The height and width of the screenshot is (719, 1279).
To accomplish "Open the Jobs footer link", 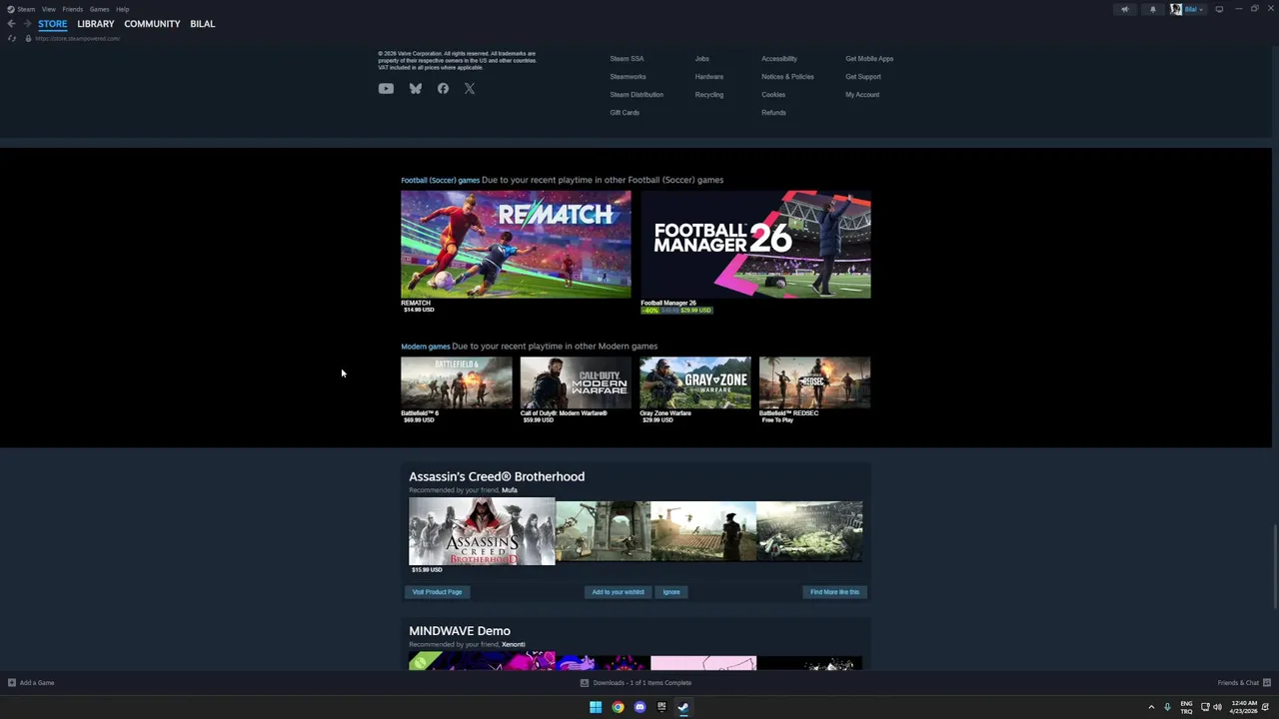I will (701, 59).
